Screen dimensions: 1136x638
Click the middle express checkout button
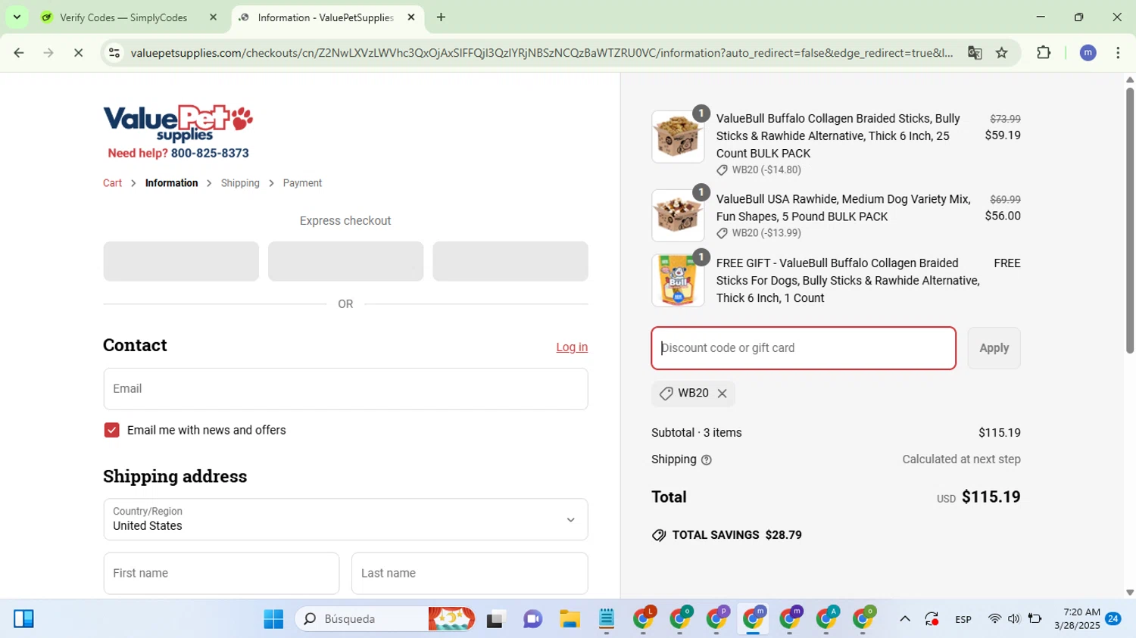(x=345, y=261)
